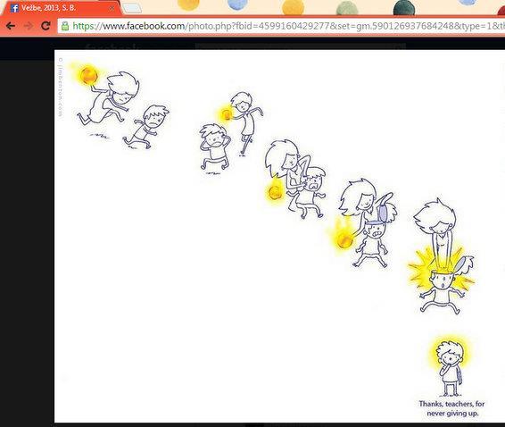Screen dimensions: 505x427
Task: Dismiss the photo via the dark left overlay
Action: point(27,239)
